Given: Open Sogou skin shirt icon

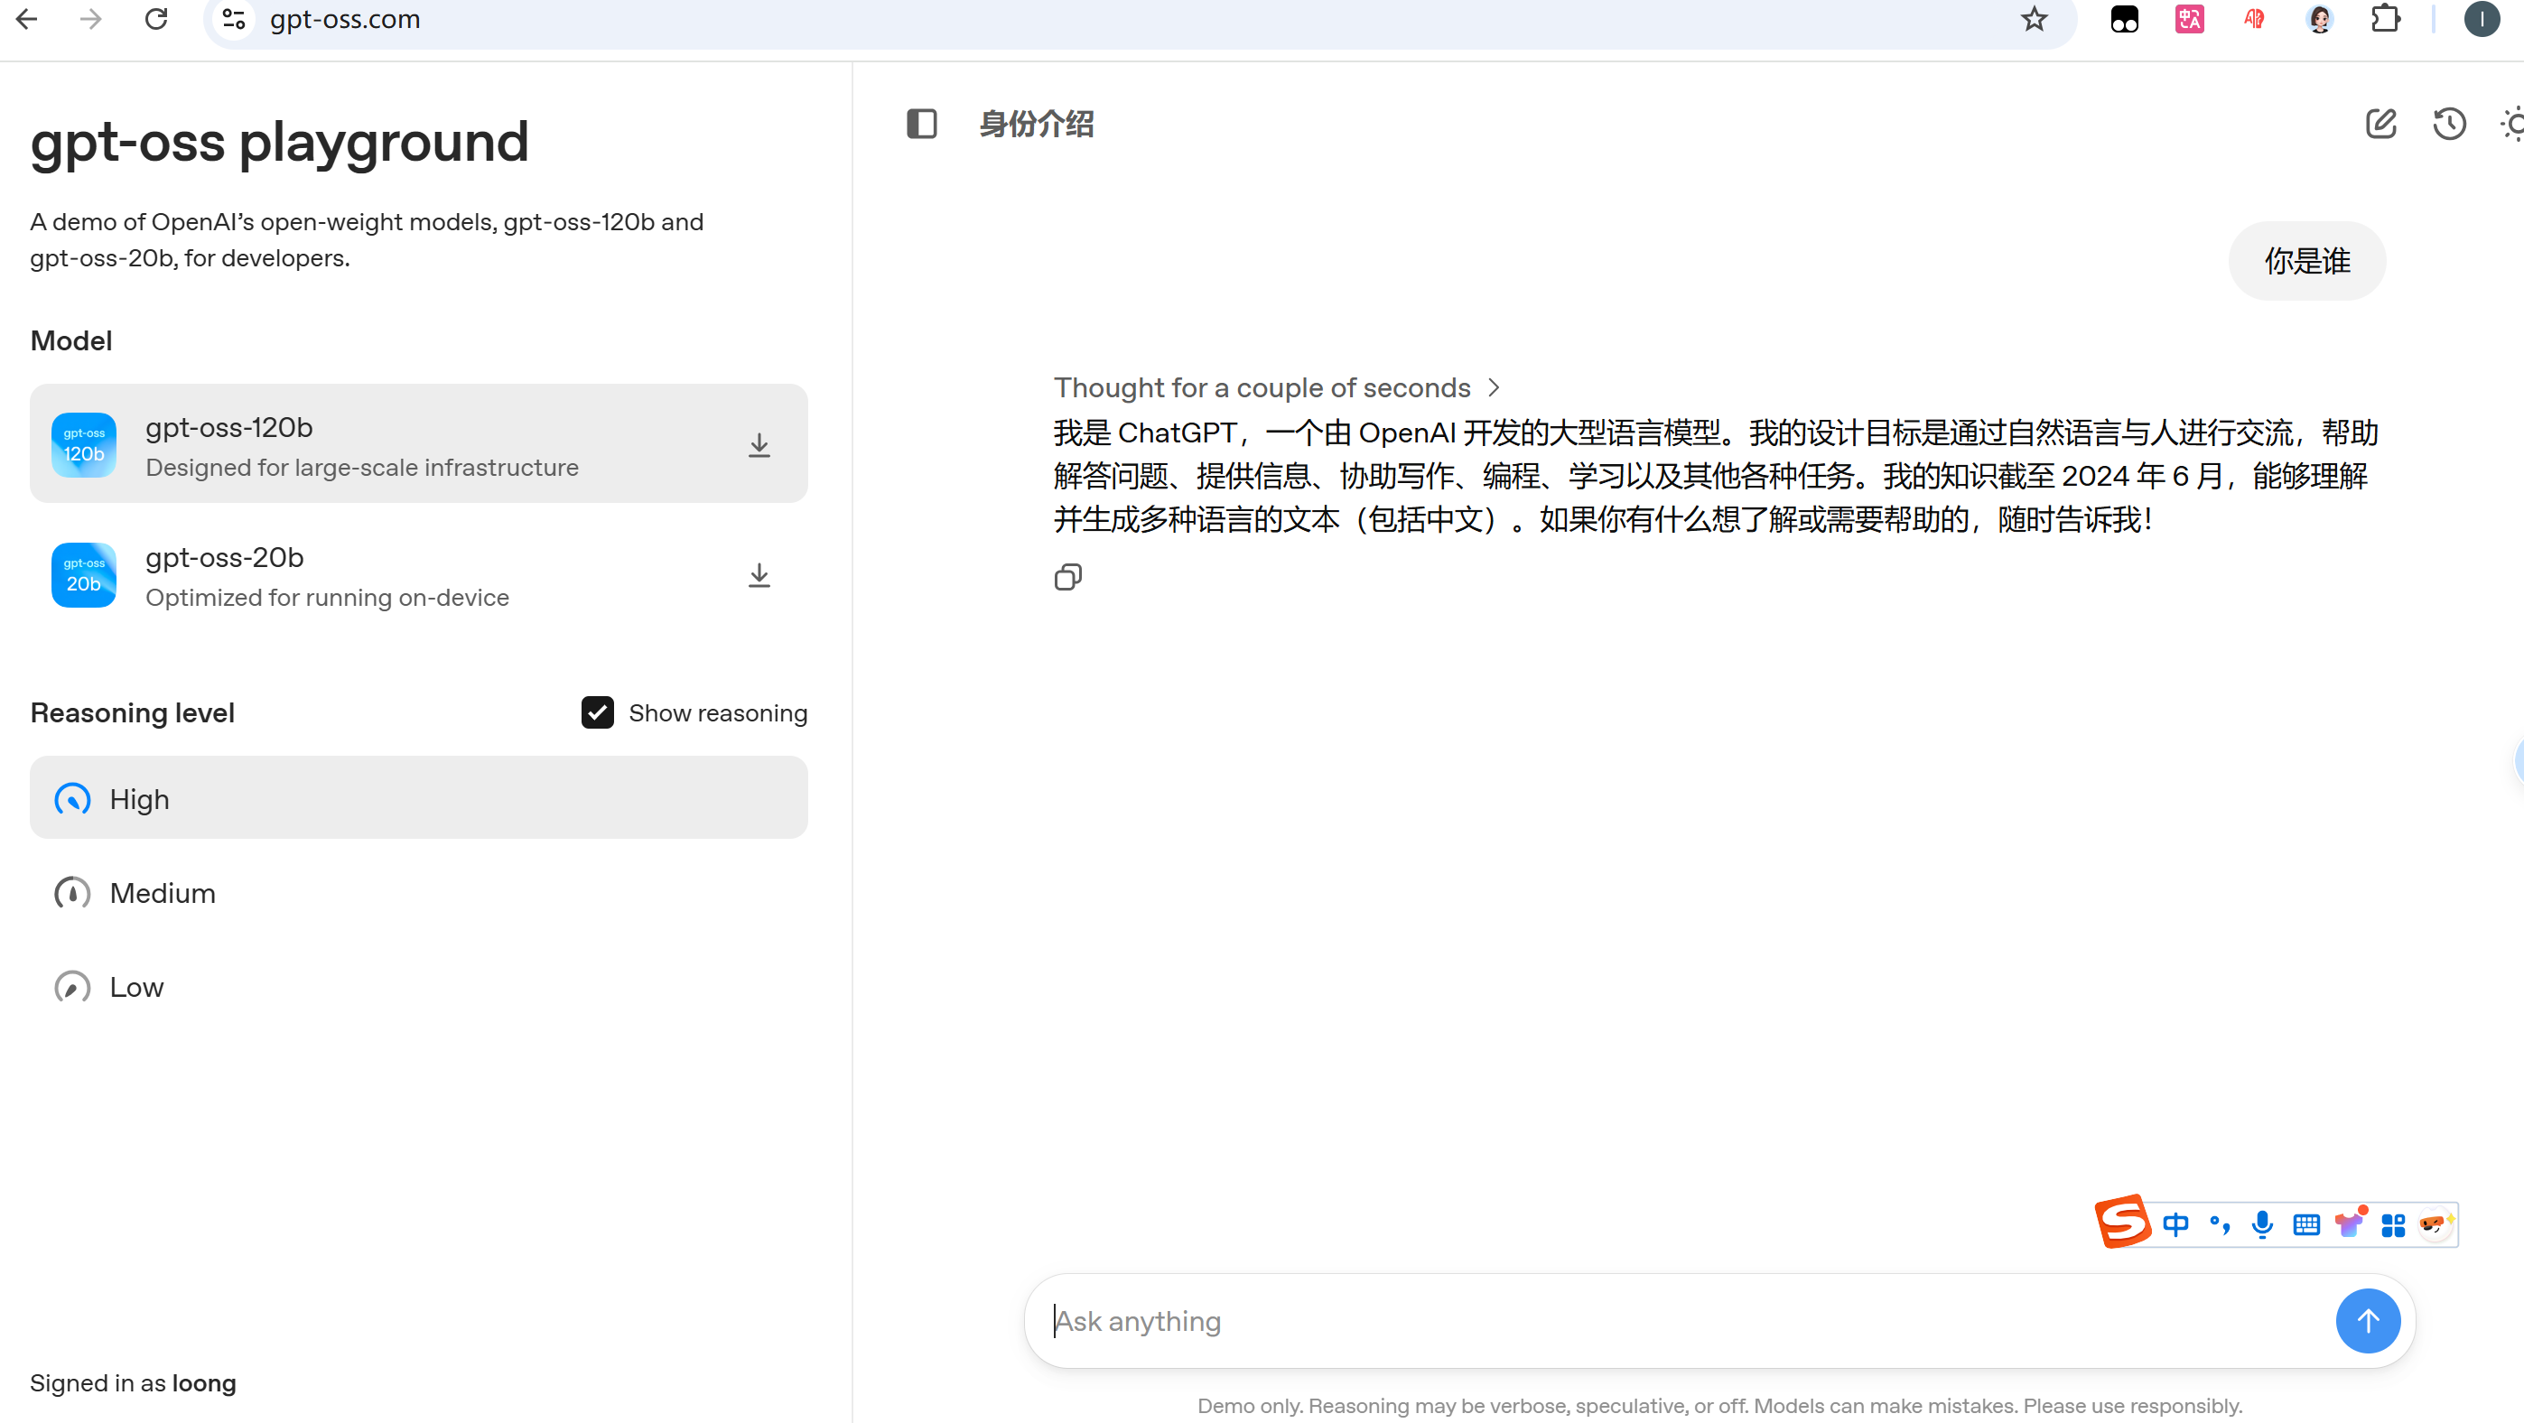Looking at the screenshot, I should (x=2350, y=1224).
